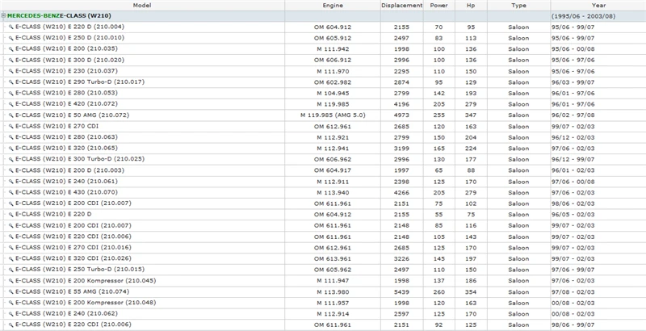Viewport: 646px width, 331px height.
Task: Click displacement value 4973
Action: [x=401, y=115]
